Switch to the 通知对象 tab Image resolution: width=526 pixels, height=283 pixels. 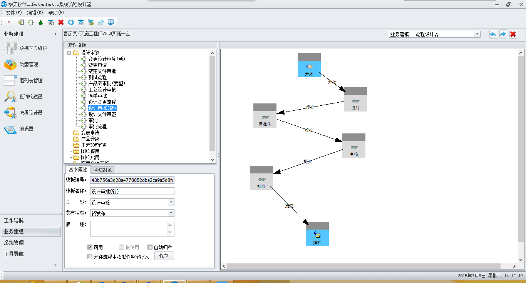103,170
